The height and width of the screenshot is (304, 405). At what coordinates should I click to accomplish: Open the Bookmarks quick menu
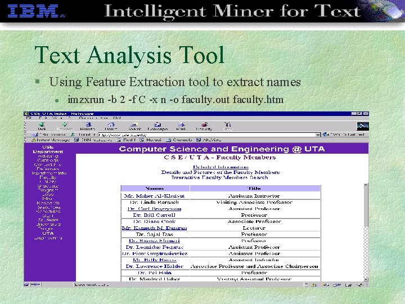[48, 135]
